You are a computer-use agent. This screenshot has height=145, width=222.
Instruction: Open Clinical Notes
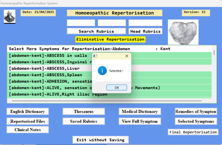(28, 130)
